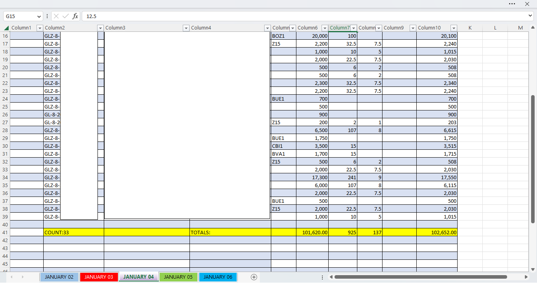
Task: Click the horizontal scrollbar thumb
Action: (x=421, y=277)
